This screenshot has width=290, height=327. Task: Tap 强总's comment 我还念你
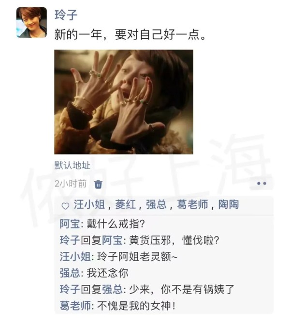pyautogui.click(x=107, y=273)
